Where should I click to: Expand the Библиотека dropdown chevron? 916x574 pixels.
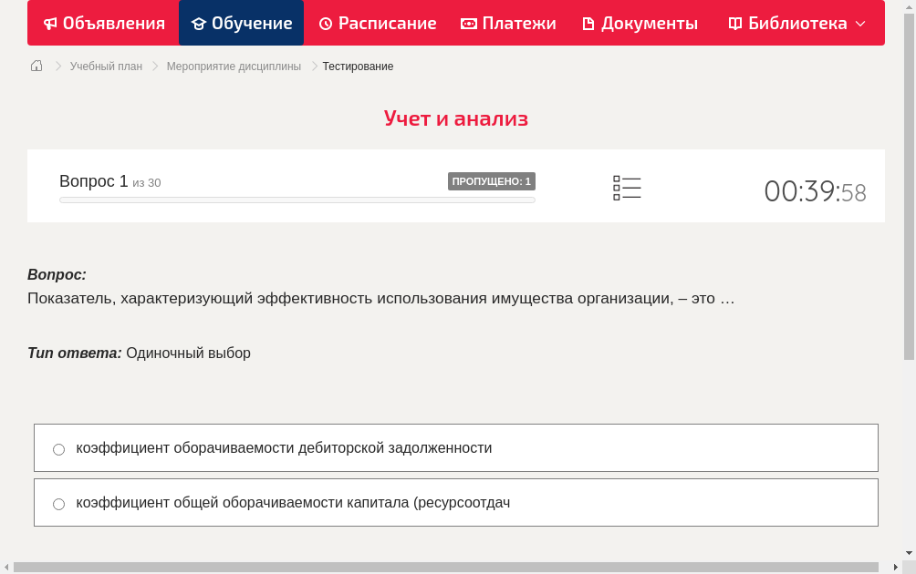click(x=859, y=23)
